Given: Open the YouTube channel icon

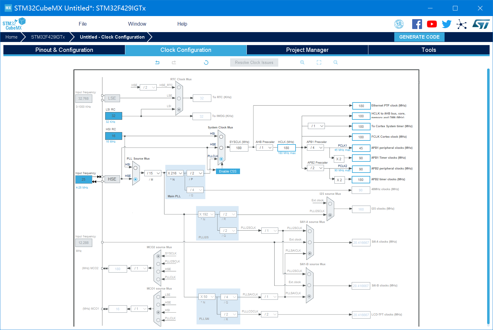Looking at the screenshot, I should coord(432,24).
